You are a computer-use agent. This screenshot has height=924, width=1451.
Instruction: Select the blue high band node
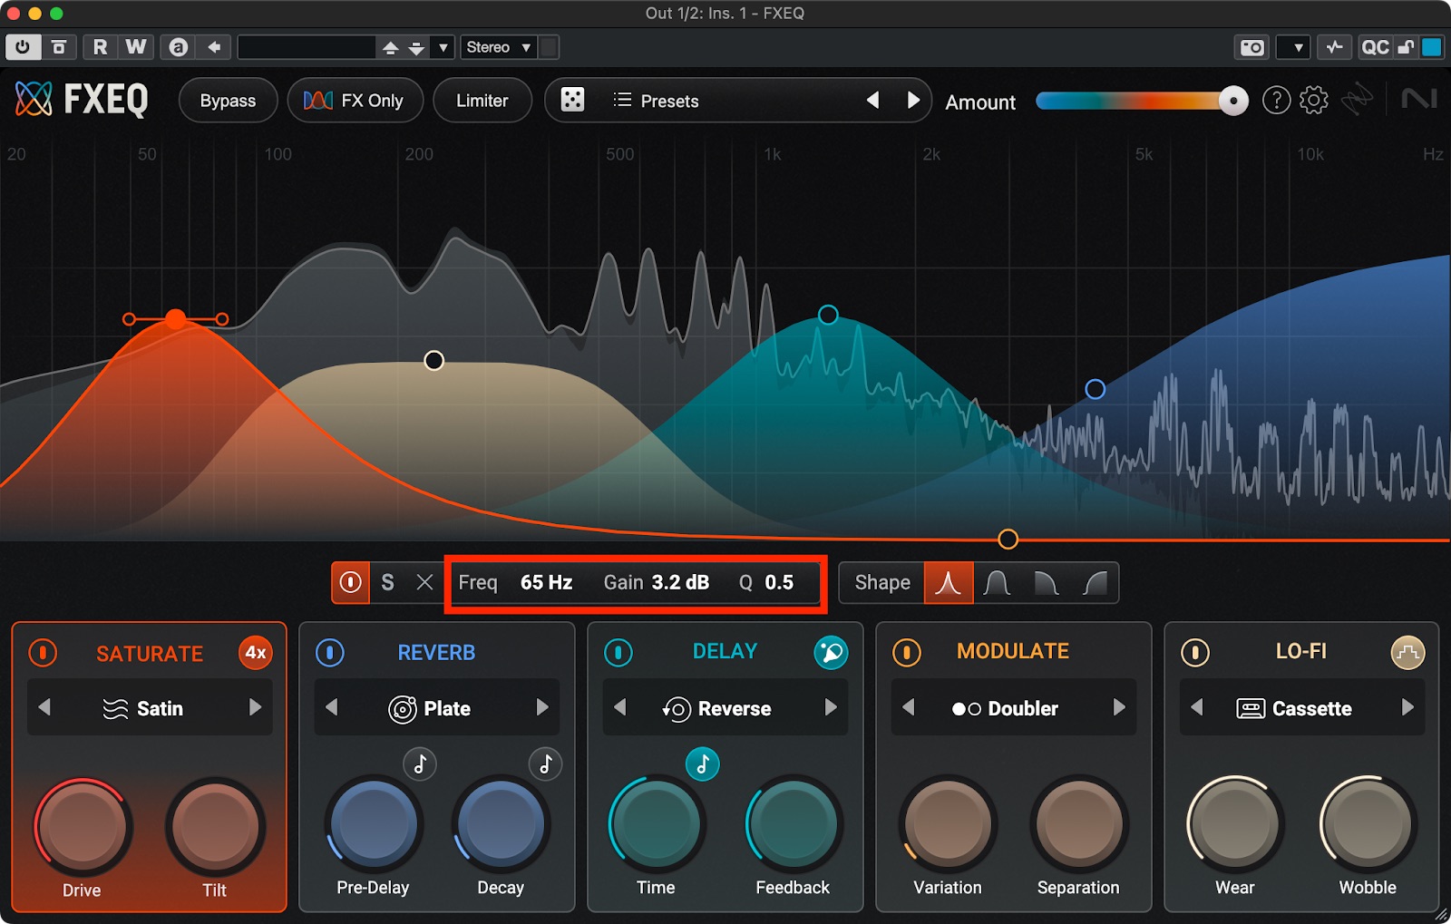point(1096,389)
